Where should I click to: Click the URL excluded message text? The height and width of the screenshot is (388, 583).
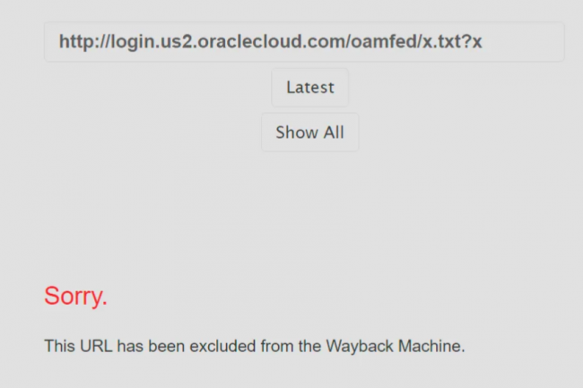(255, 346)
